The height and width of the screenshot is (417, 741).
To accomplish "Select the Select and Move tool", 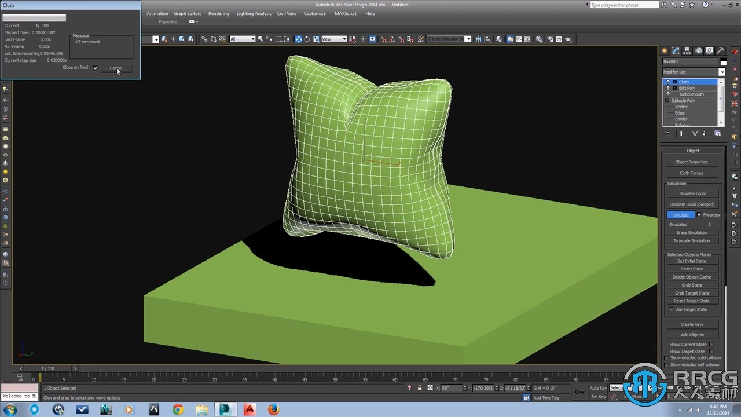I will (x=298, y=39).
